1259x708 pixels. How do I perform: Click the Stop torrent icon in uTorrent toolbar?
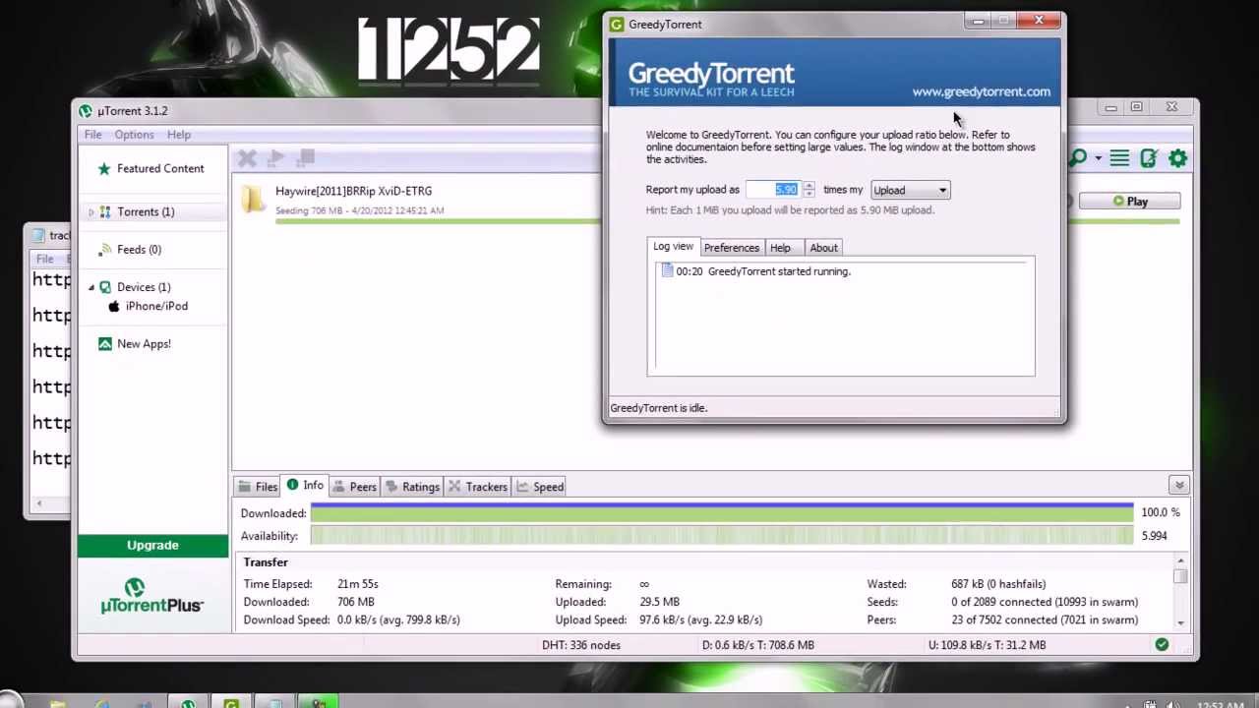[x=306, y=157]
